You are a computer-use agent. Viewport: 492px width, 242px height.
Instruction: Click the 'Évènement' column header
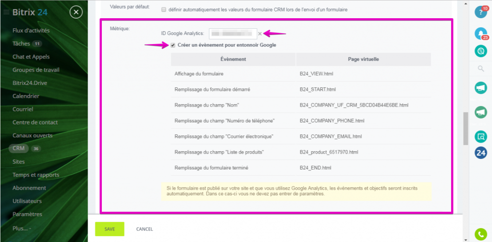point(233,59)
